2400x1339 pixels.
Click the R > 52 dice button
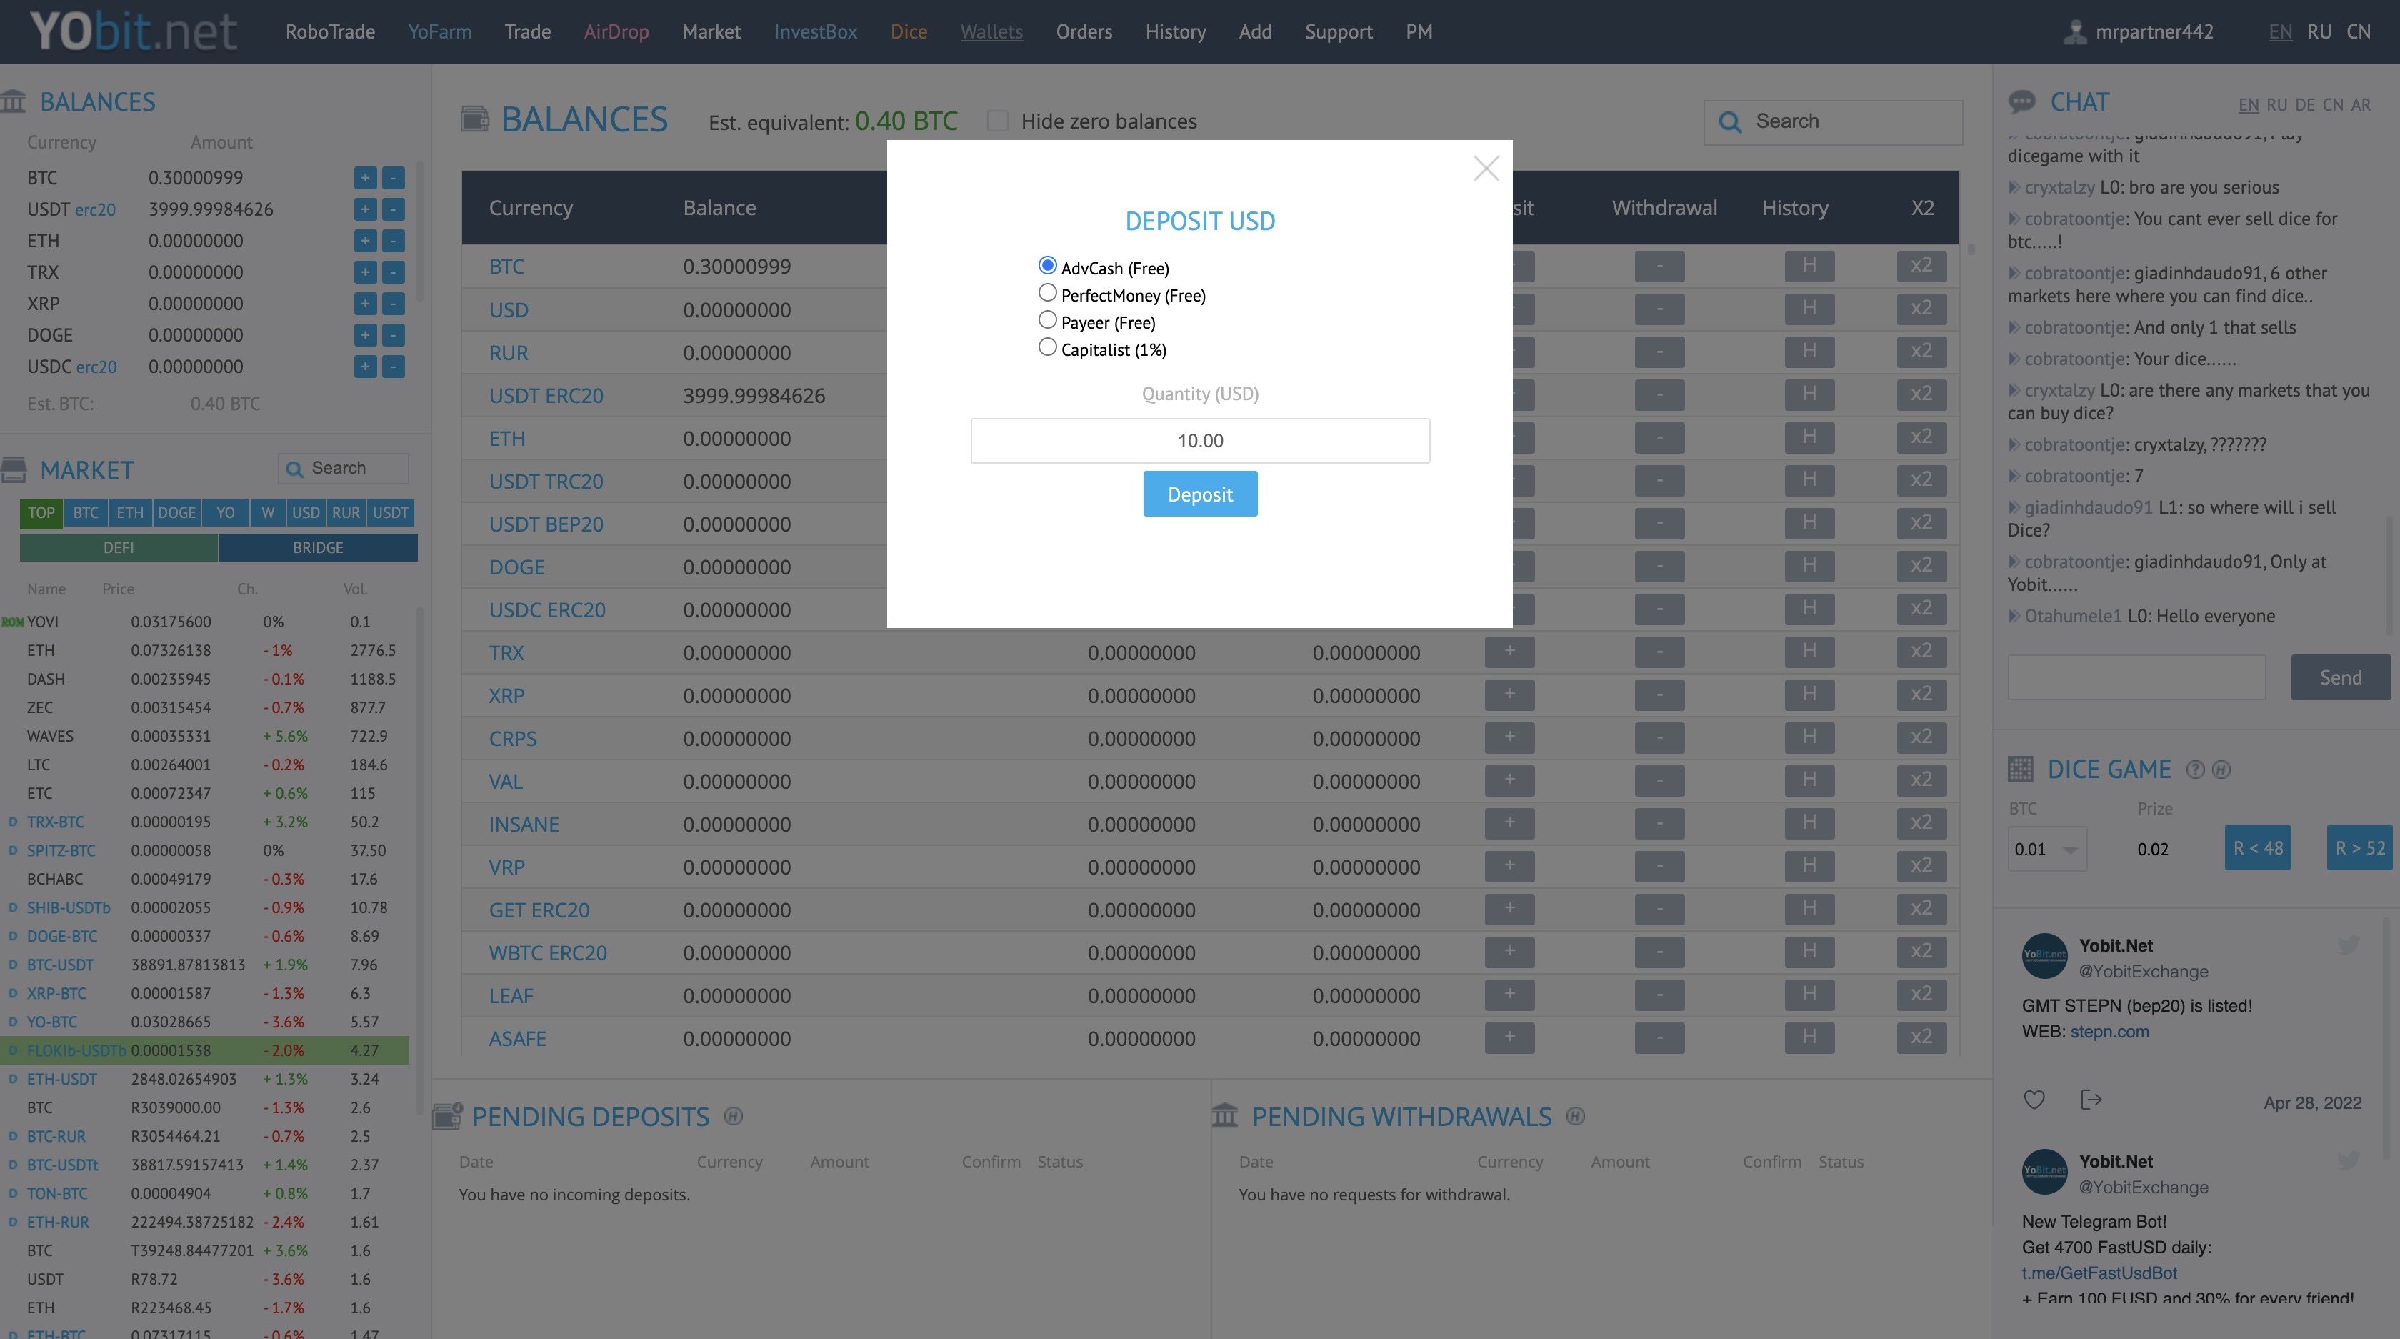click(x=2360, y=848)
